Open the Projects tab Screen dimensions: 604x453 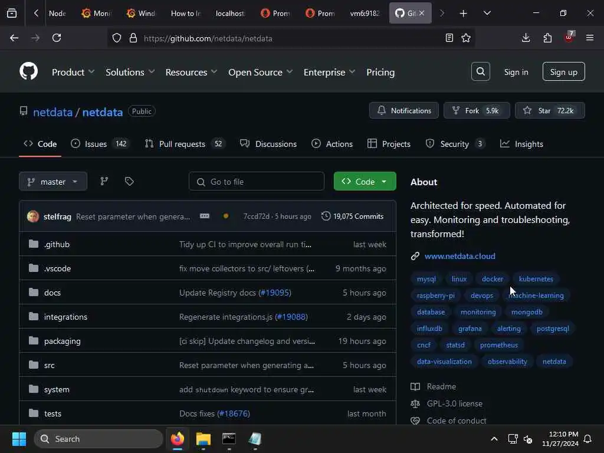[x=389, y=144]
